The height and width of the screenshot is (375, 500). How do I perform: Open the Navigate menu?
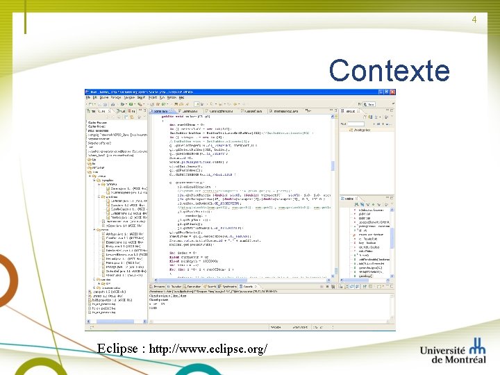(x=129, y=97)
